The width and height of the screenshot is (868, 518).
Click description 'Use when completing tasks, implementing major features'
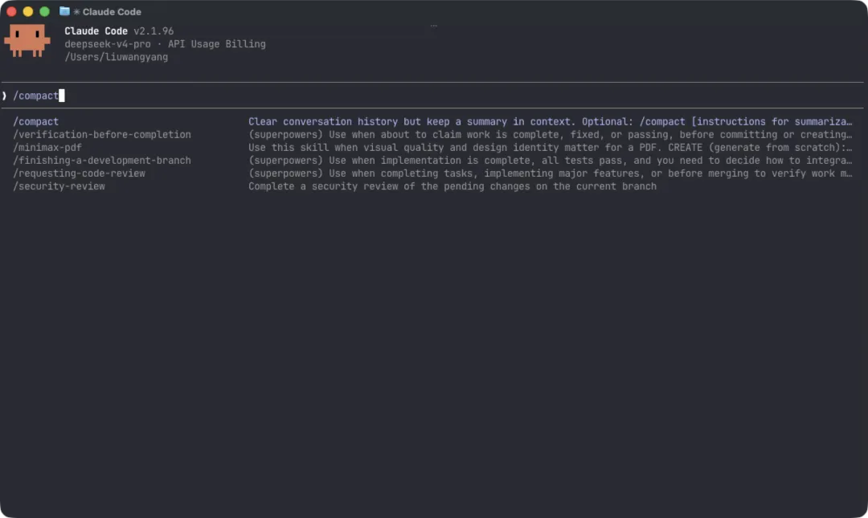551,173
